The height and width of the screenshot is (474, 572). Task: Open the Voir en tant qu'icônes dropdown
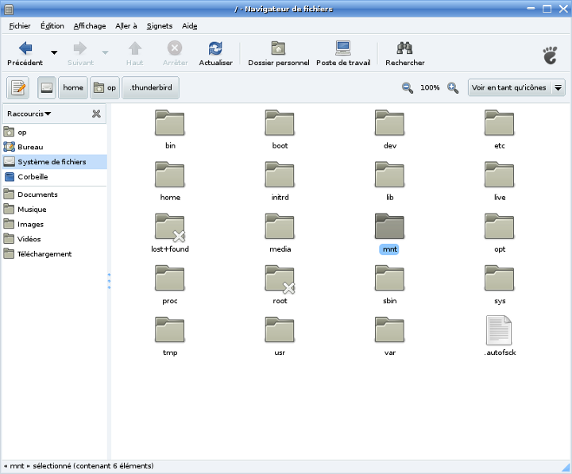(516, 88)
